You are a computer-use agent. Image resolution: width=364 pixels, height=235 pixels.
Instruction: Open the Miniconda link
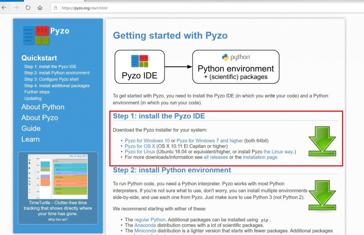click(145, 231)
